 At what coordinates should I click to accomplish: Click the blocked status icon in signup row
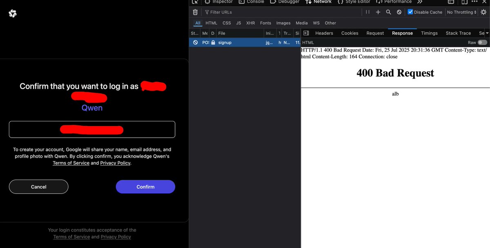pyautogui.click(x=196, y=42)
